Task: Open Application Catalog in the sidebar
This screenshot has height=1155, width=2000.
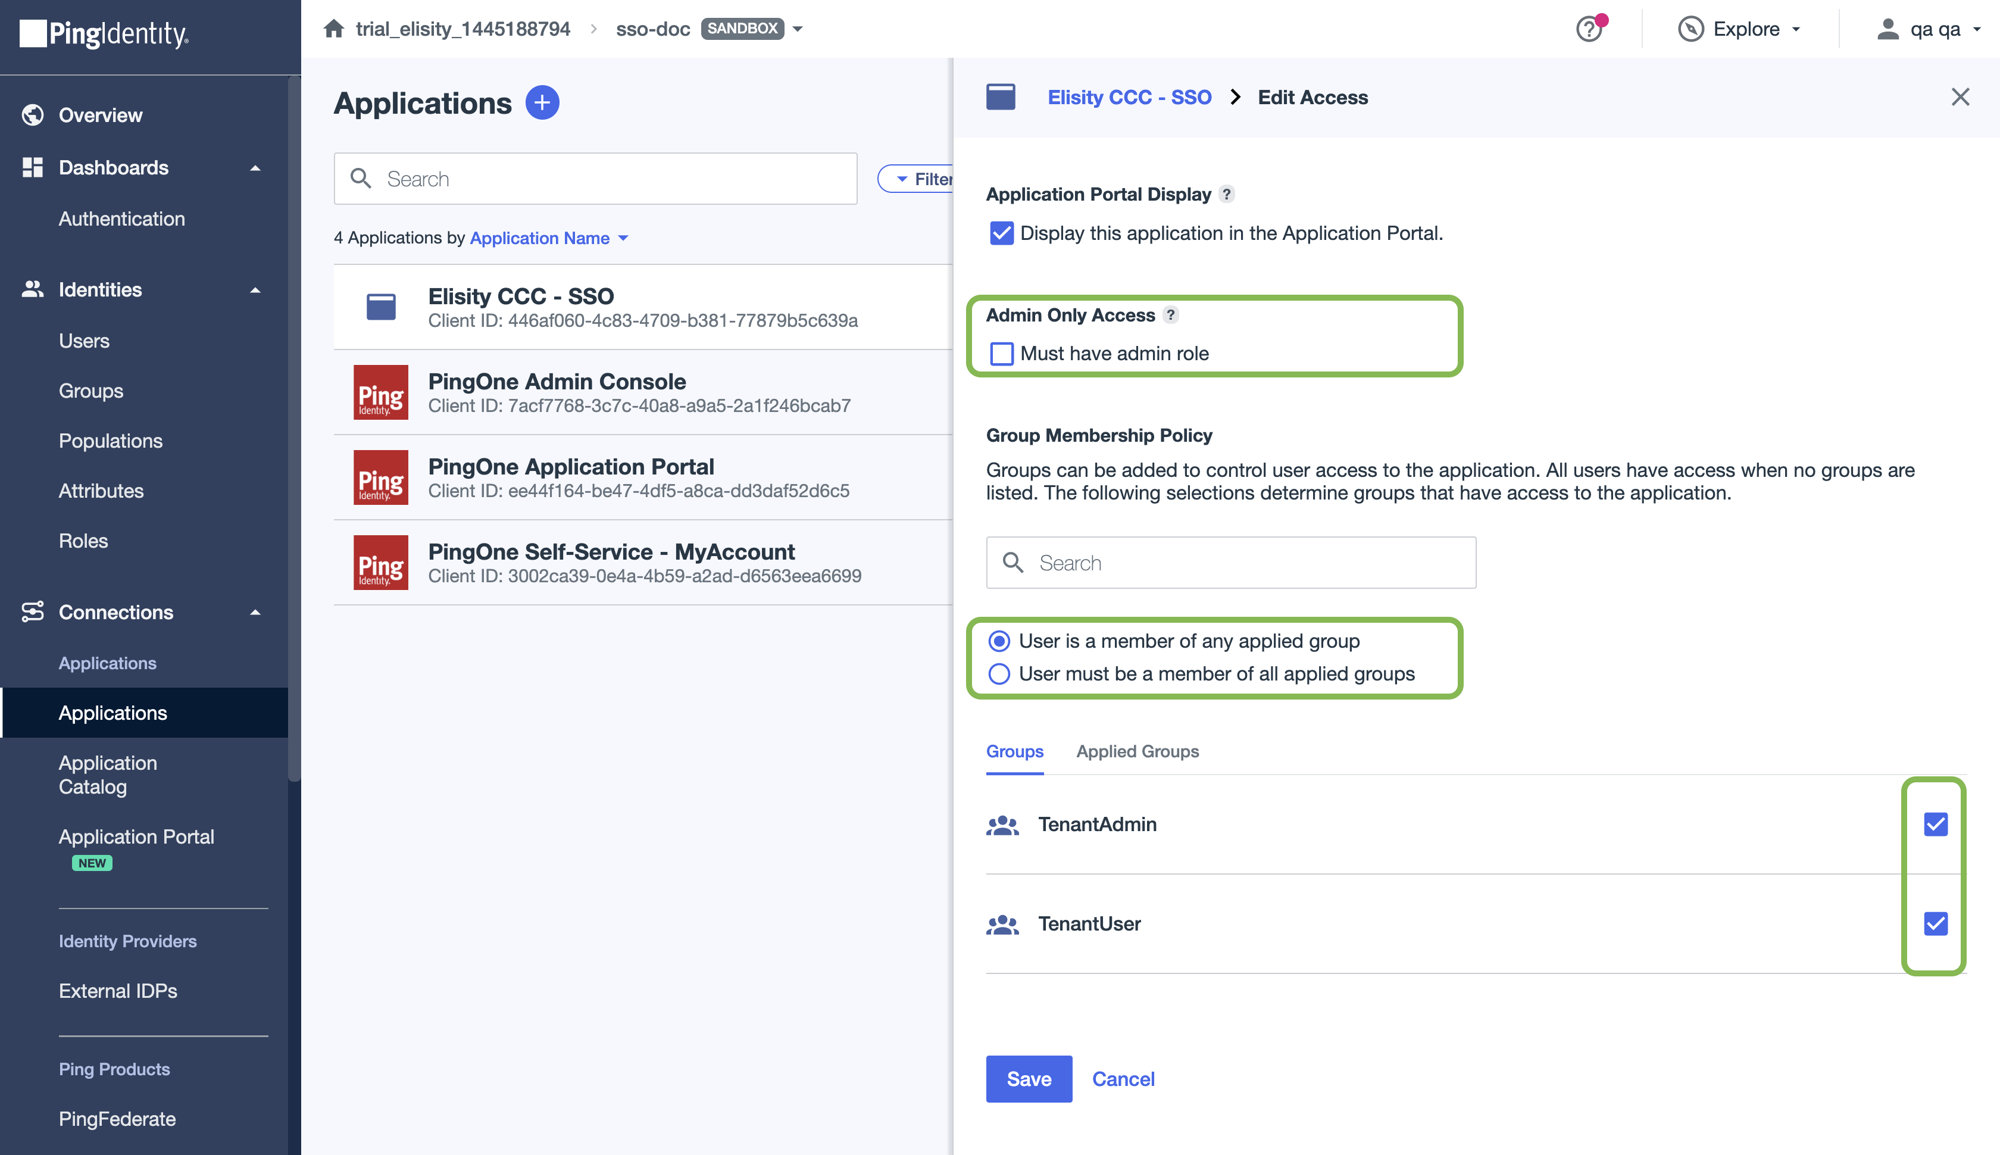Action: 108,774
